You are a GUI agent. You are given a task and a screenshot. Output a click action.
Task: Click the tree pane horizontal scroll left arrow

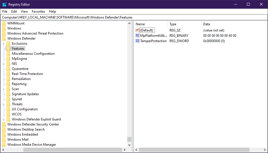3,150
